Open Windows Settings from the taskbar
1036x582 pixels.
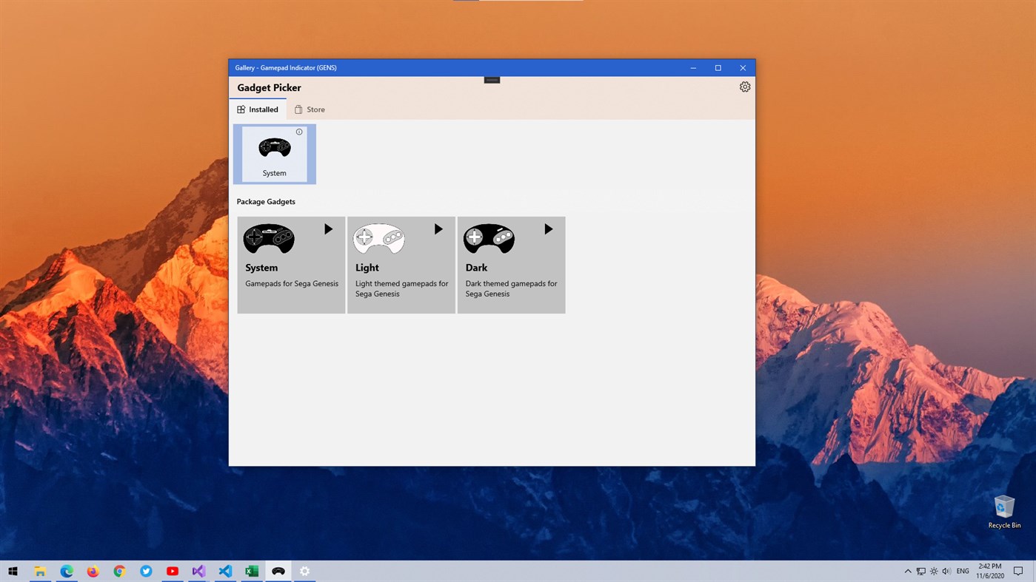pyautogui.click(x=304, y=570)
